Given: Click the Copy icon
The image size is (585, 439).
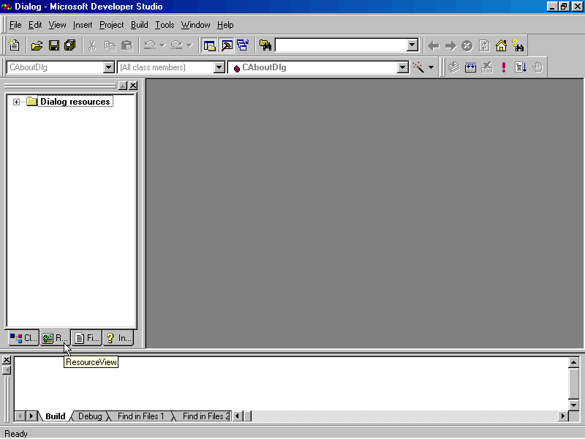Looking at the screenshot, I should (x=110, y=45).
